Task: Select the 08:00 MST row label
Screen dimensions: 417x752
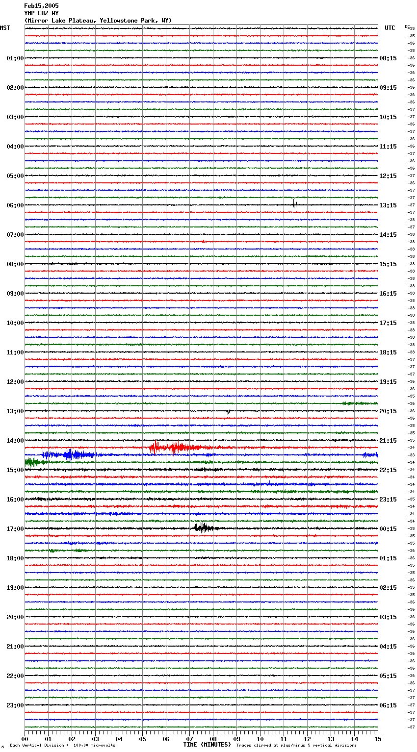Action: [x=15, y=264]
